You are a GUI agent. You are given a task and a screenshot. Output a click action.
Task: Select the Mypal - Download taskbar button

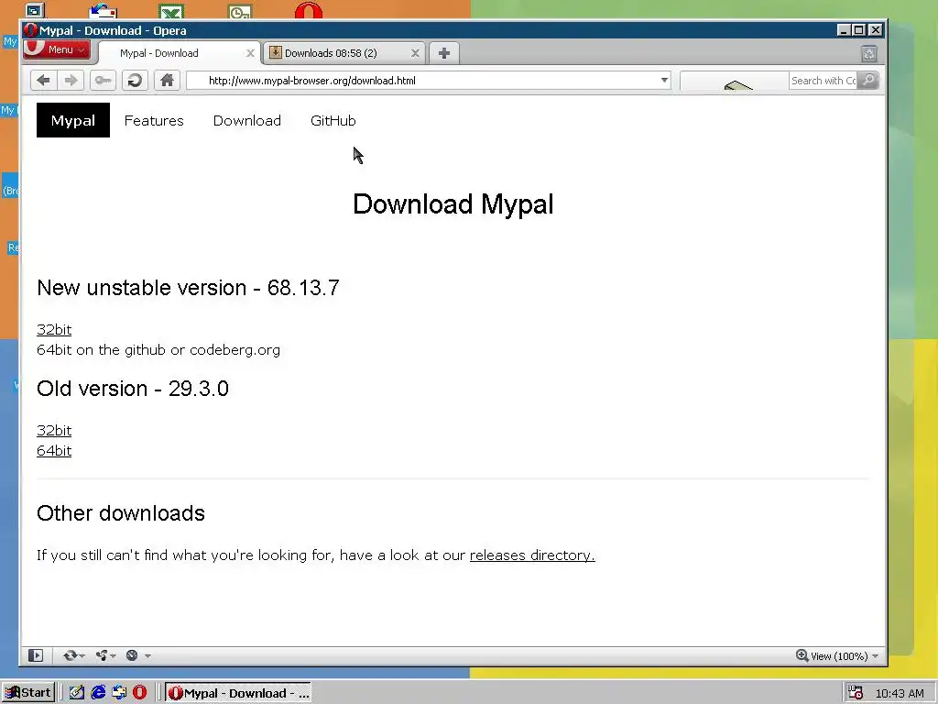[x=239, y=693]
